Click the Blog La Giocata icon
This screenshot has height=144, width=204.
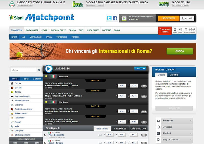point(158,140)
